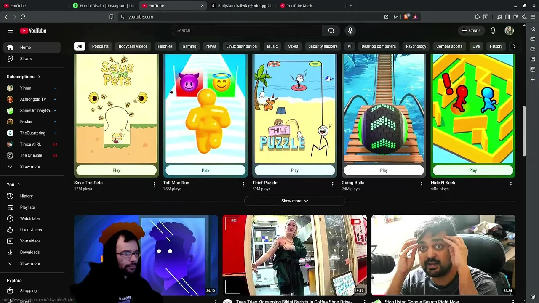Open extensions puzzle icon
The height and width of the screenshot is (303, 539).
(x=477, y=17)
